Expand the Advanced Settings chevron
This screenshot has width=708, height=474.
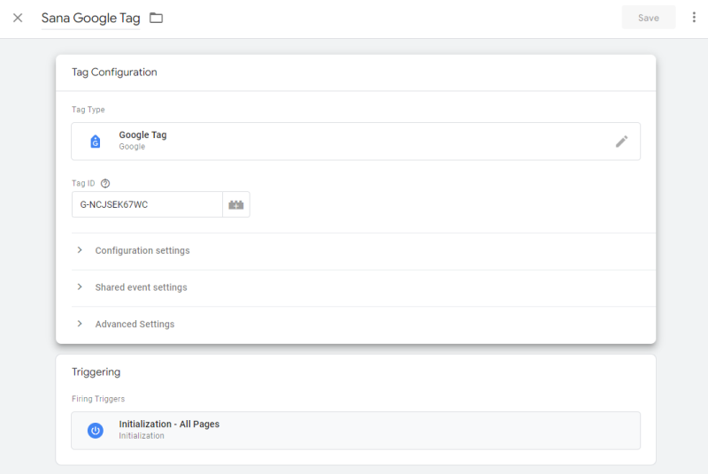tap(80, 325)
